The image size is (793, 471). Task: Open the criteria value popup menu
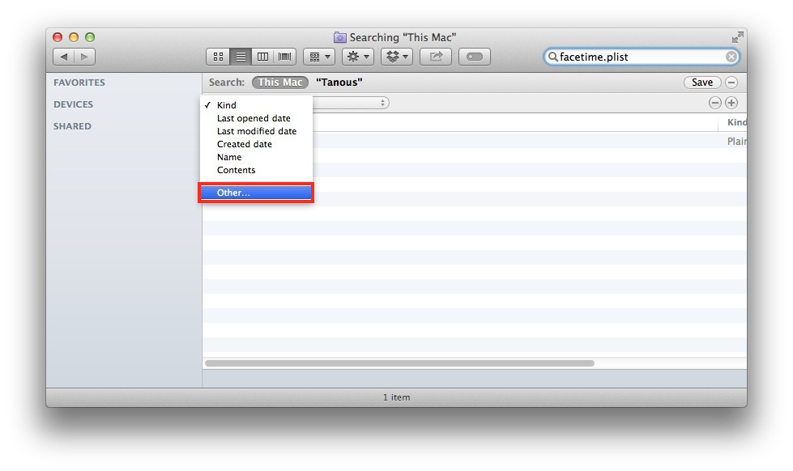tap(351, 103)
